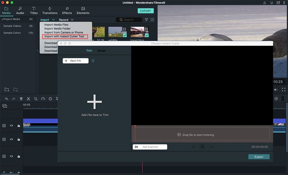Toggle visibility of the wildlife clip track
288x175 pixels.
click(x=11, y=126)
